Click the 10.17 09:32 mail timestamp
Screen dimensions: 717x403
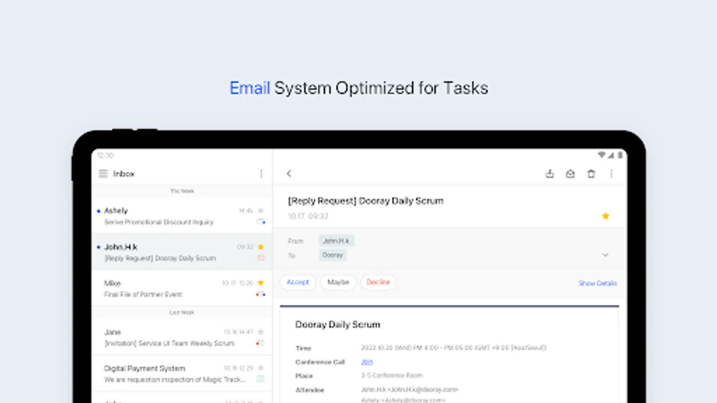tap(308, 216)
